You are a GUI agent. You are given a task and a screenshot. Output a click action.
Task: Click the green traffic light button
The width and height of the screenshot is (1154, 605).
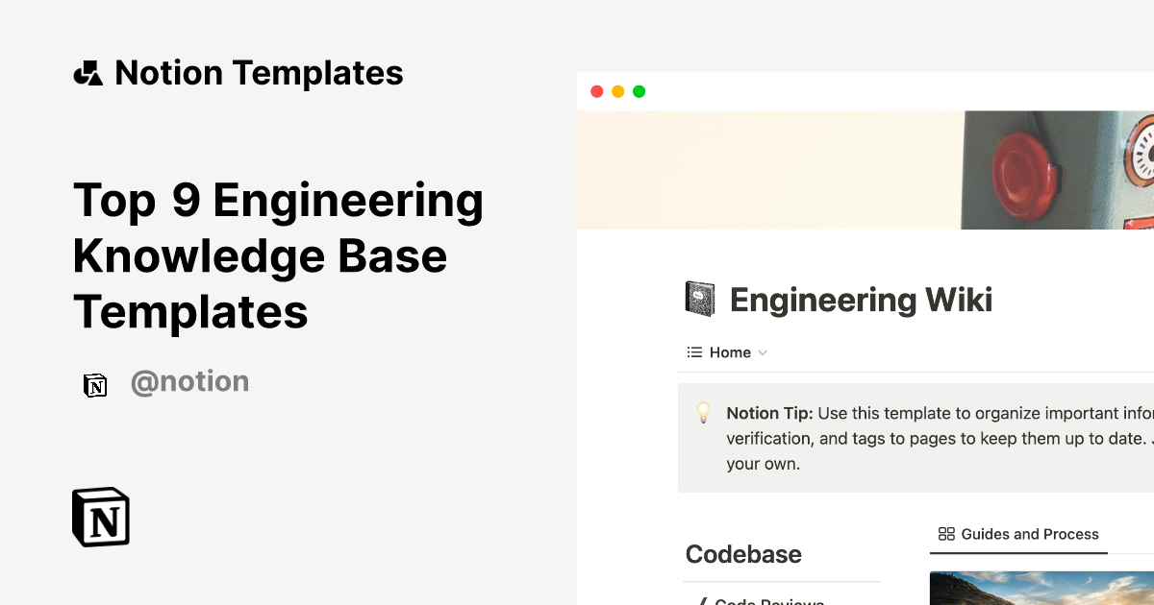point(638,91)
